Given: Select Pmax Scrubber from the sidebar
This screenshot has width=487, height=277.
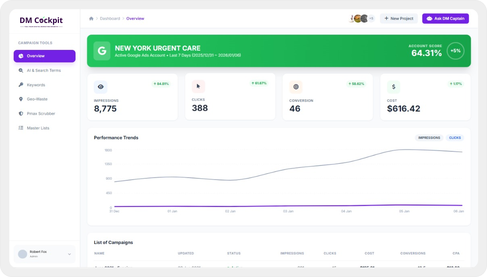Looking at the screenshot, I should 41,114.
